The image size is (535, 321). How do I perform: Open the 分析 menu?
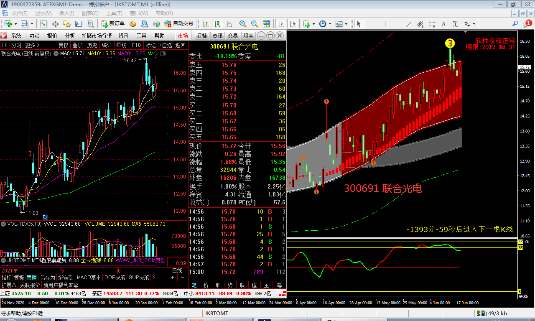point(70,36)
